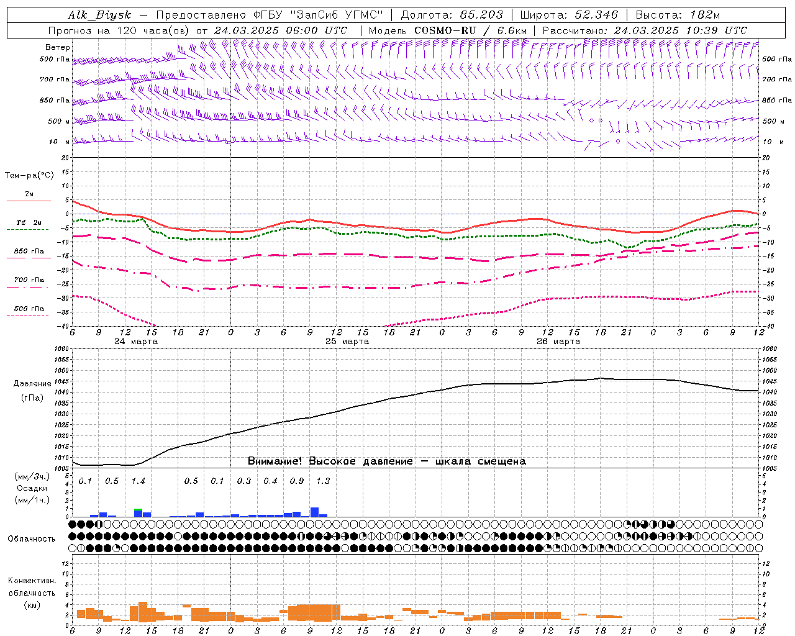The width and height of the screenshot is (795, 636).
Task: Click the date label 24 марта
Action: coord(136,342)
